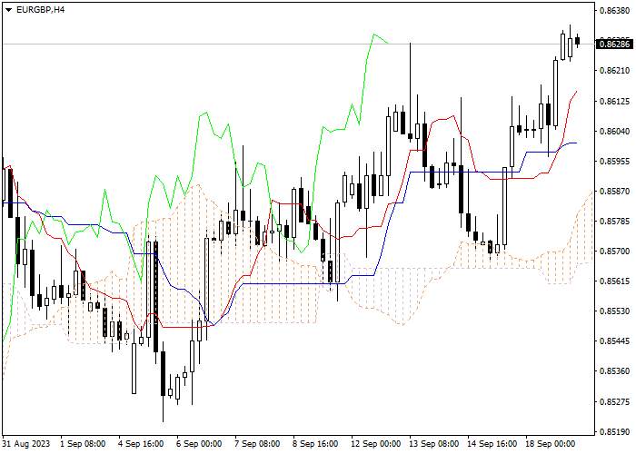The width and height of the screenshot is (636, 454).
Task: Click the EURGBP,H4 chart title
Action: coord(40,10)
